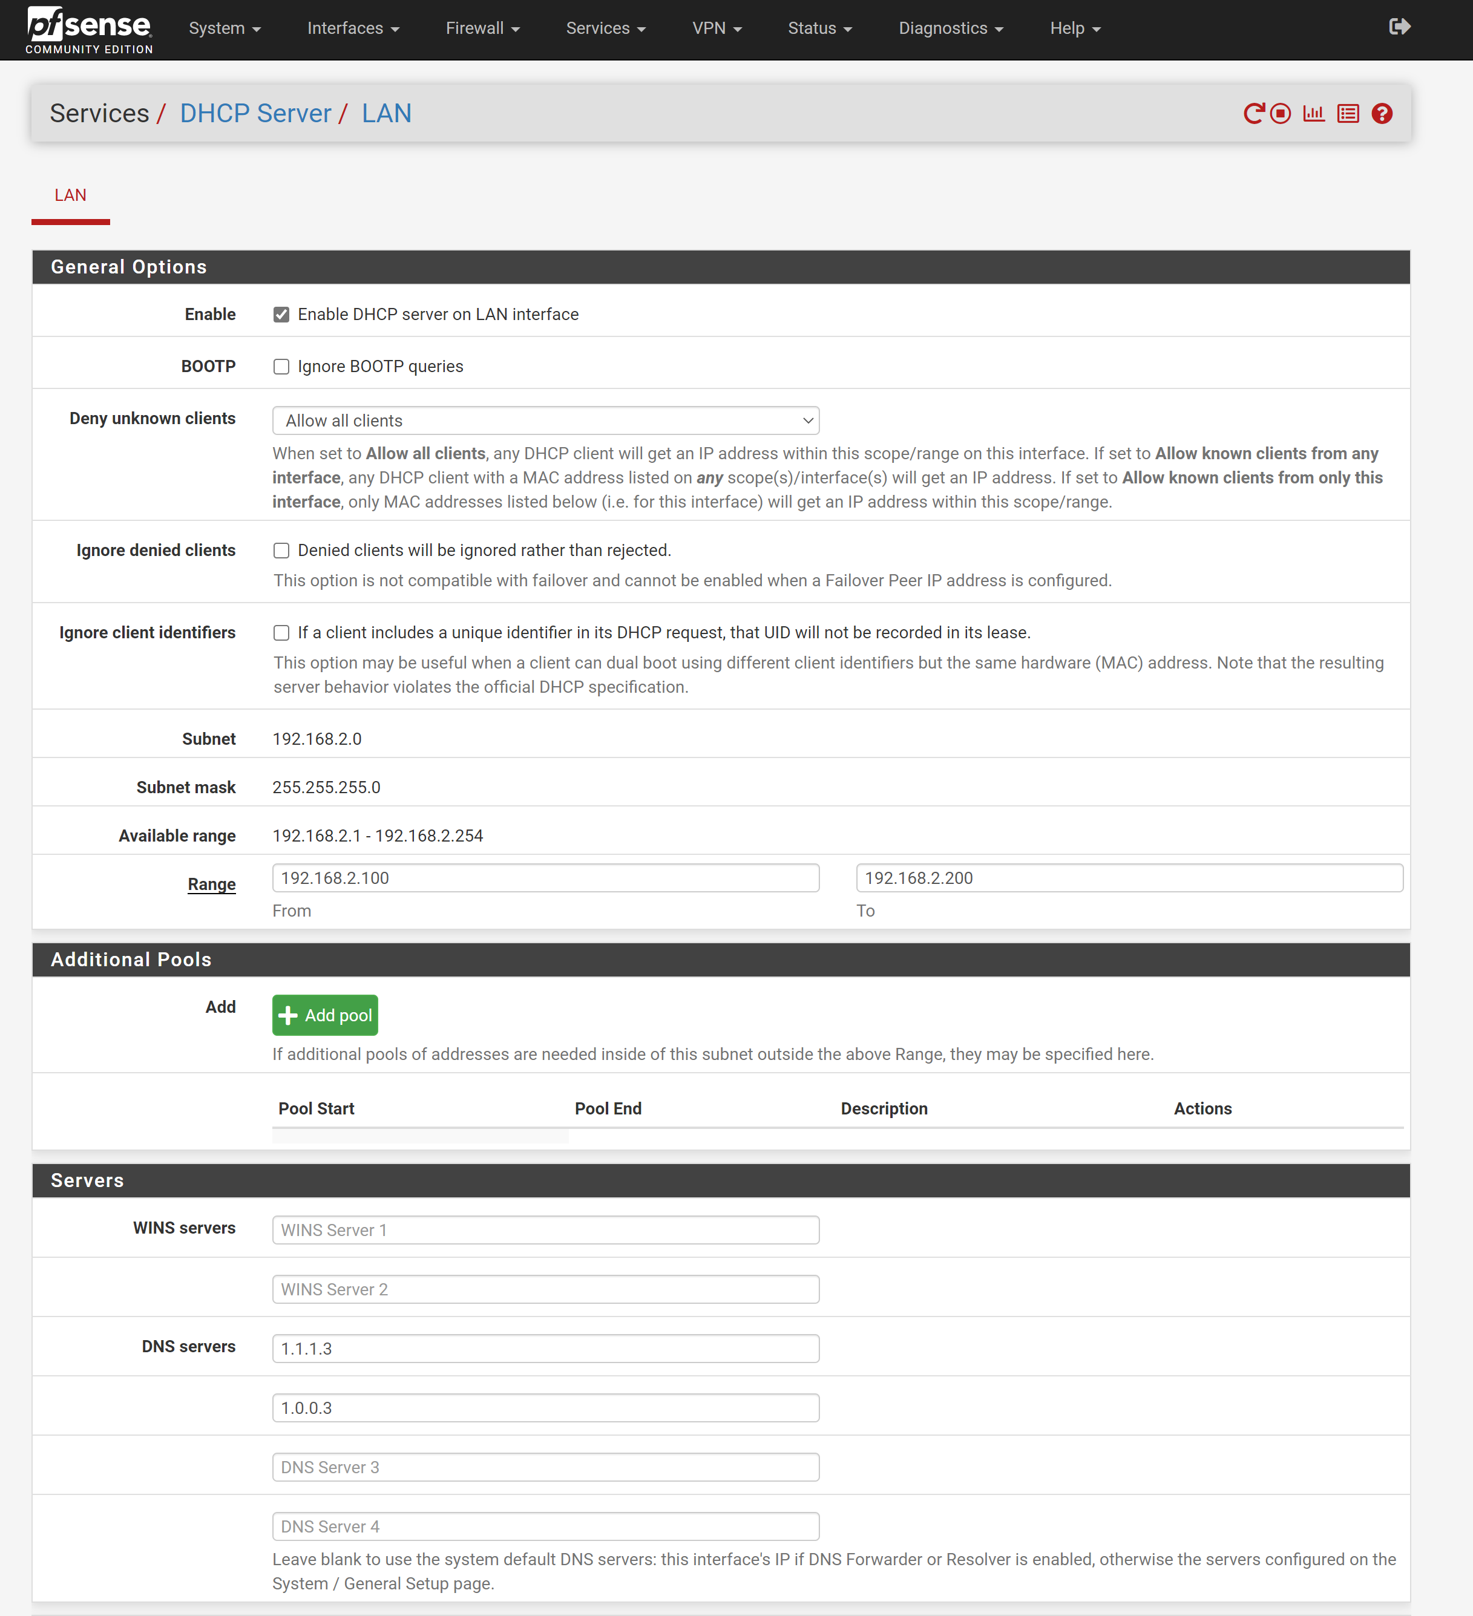Open the Deny unknown clients dropdown
Screen dimensions: 1473x1616
[x=545, y=421]
